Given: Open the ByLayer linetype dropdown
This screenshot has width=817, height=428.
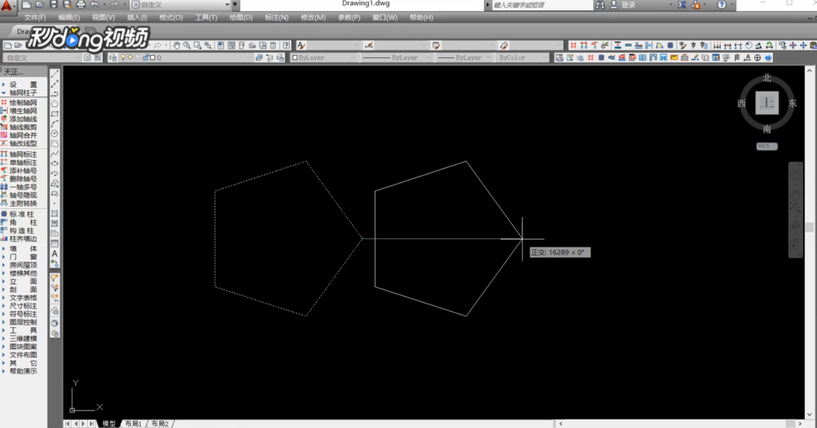Looking at the screenshot, I should click(x=396, y=58).
